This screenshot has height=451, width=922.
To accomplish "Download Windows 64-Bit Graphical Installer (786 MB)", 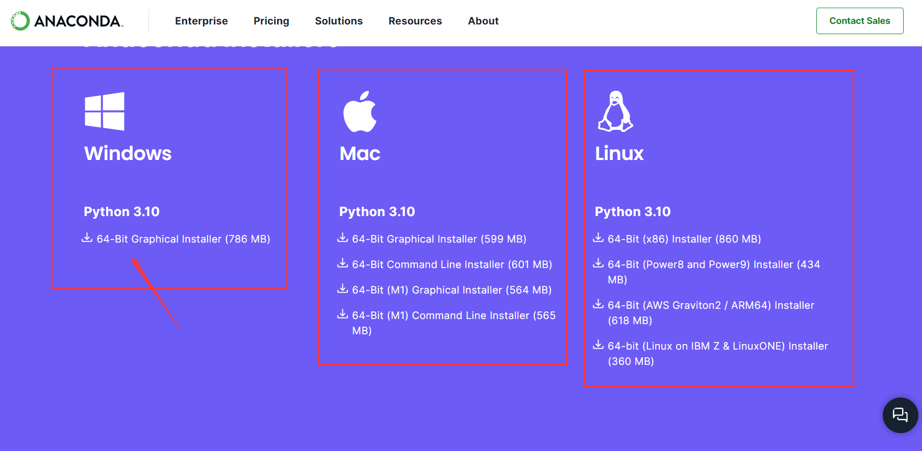I will (183, 239).
